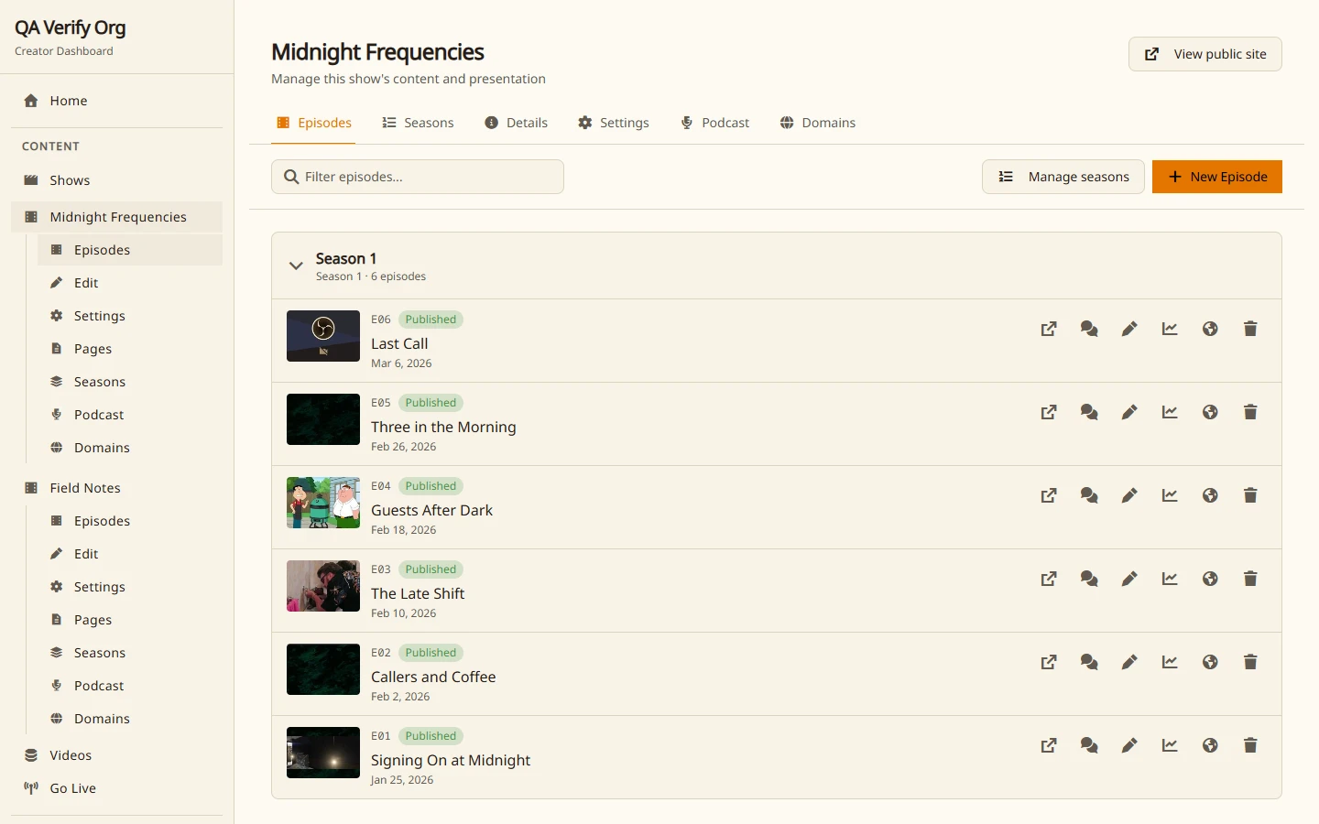Create a New Episode
The width and height of the screenshot is (1319, 824).
pos(1217,177)
